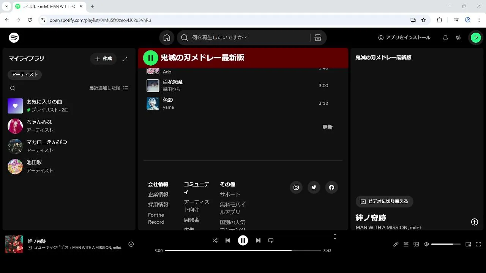Adjust the volume slider
The width and height of the screenshot is (486, 273).
(x=446, y=244)
